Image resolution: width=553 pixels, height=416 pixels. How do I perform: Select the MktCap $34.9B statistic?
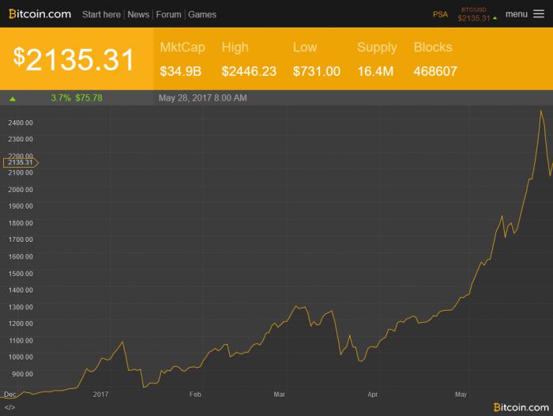click(182, 59)
